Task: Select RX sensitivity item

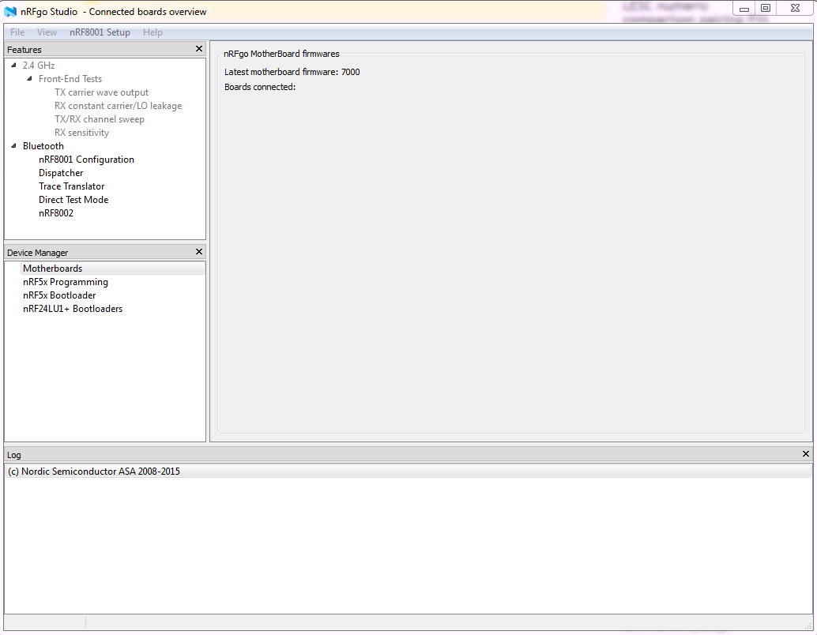Action: point(82,133)
